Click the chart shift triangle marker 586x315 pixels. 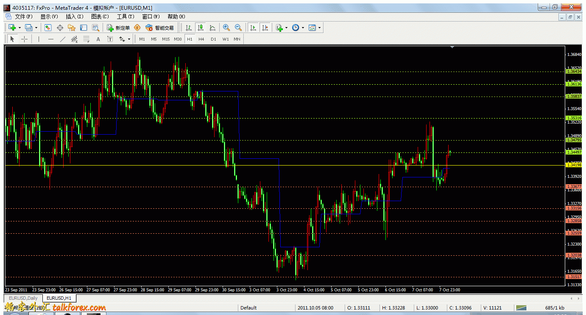coord(452,47)
